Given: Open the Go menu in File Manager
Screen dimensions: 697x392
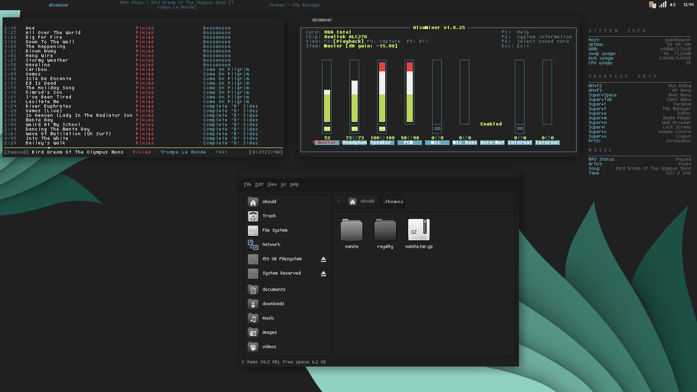Looking at the screenshot, I should click(x=283, y=184).
